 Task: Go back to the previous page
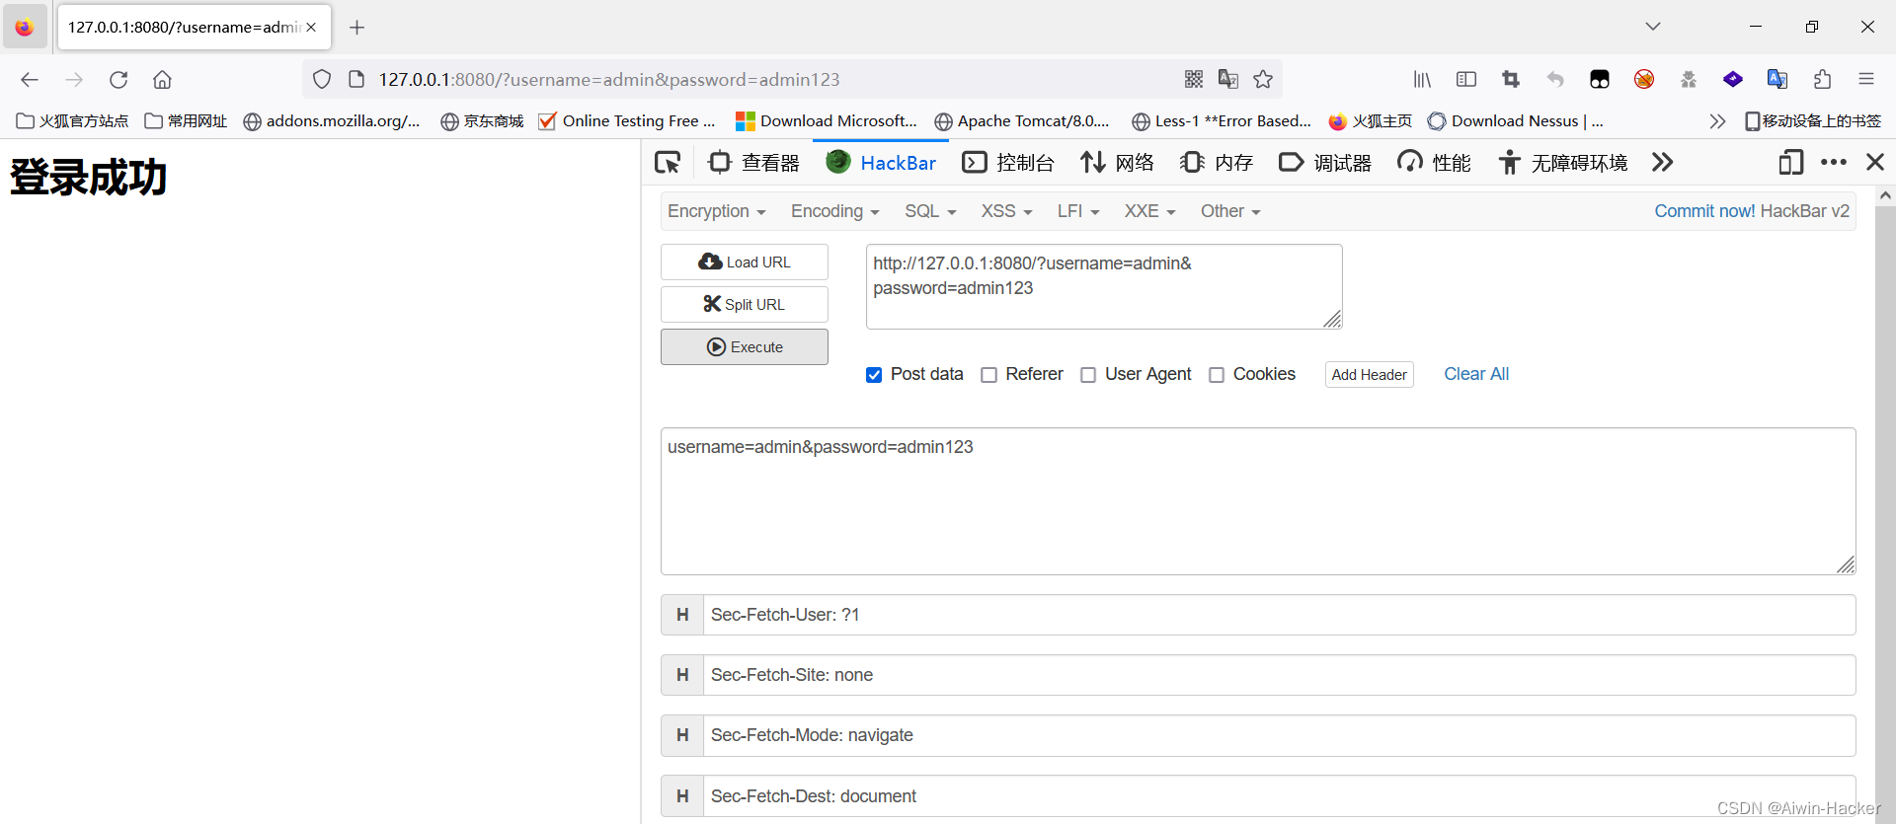[x=30, y=80]
